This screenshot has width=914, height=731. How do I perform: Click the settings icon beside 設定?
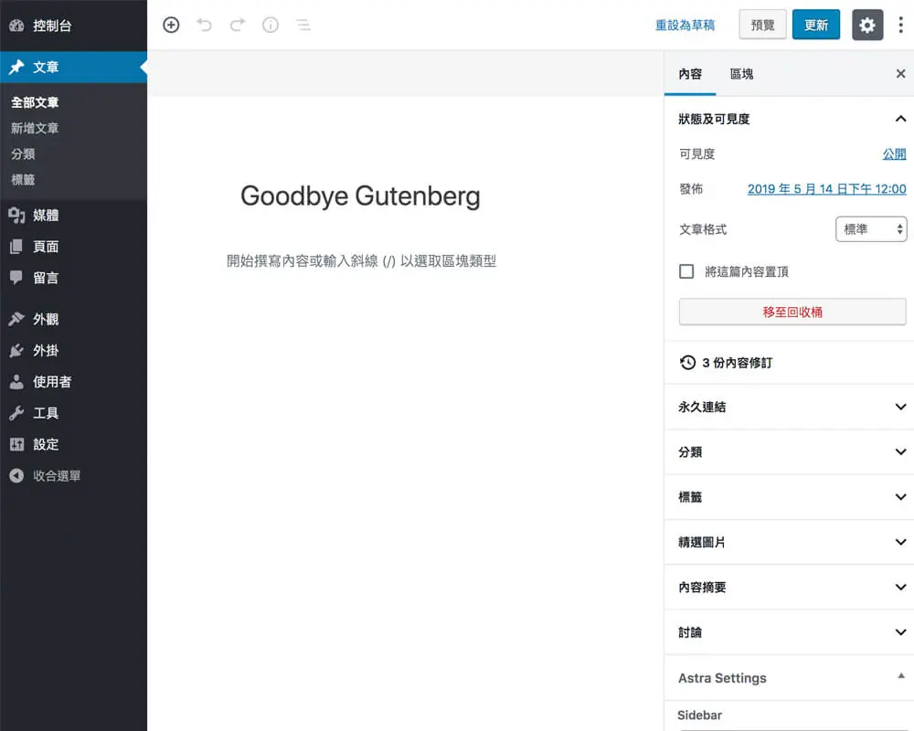(x=16, y=444)
